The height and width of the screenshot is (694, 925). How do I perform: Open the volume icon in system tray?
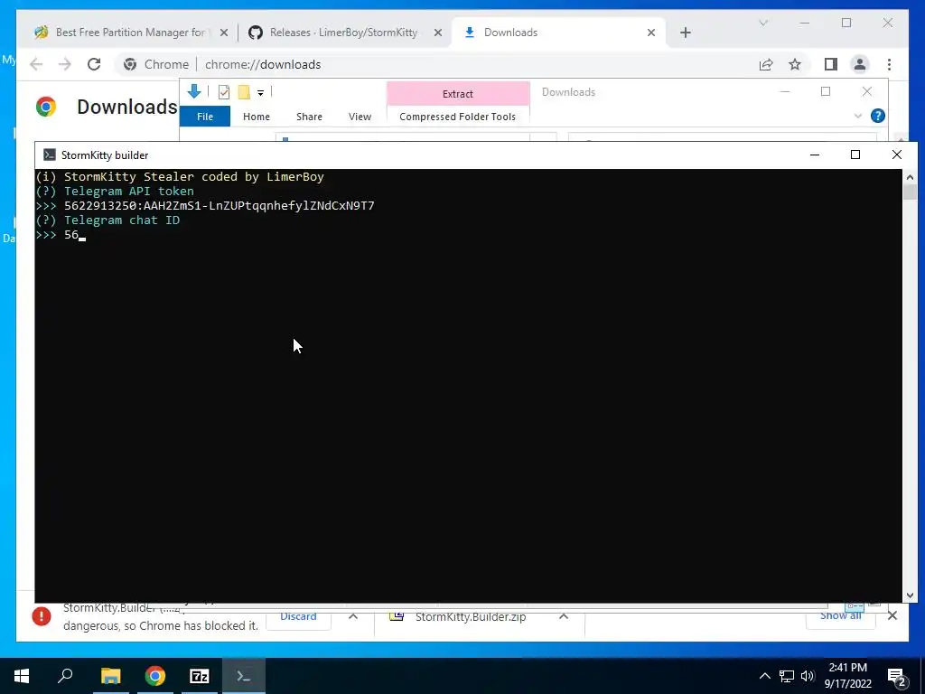tap(808, 676)
